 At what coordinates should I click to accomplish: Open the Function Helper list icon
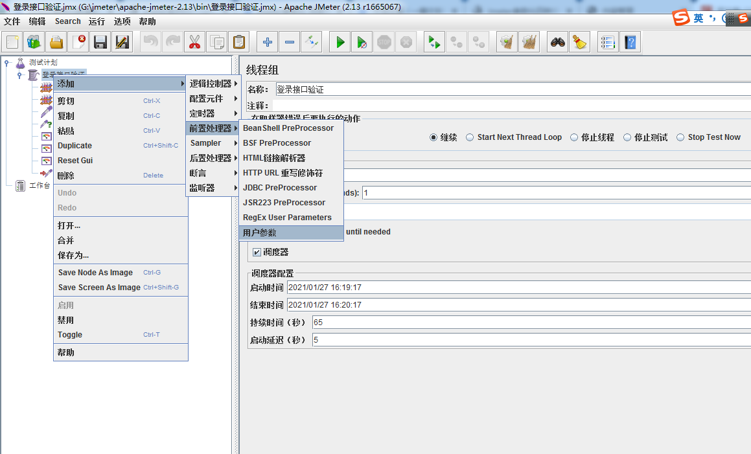coord(608,42)
